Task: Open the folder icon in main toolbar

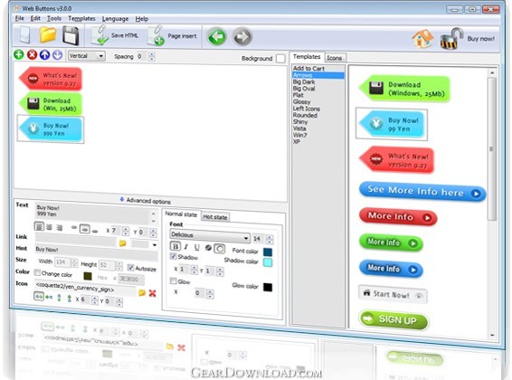Action: pos(48,35)
